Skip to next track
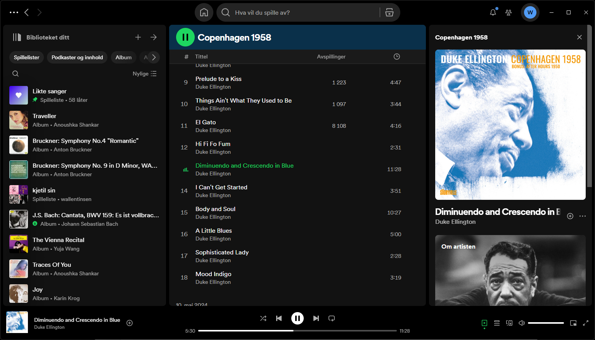Screen dimensions: 595x340 [x=316, y=318]
